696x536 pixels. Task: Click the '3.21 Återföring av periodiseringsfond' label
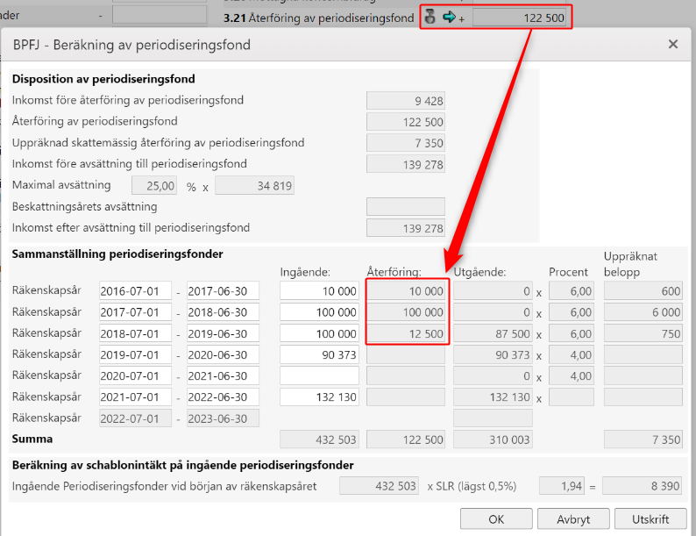(319, 18)
